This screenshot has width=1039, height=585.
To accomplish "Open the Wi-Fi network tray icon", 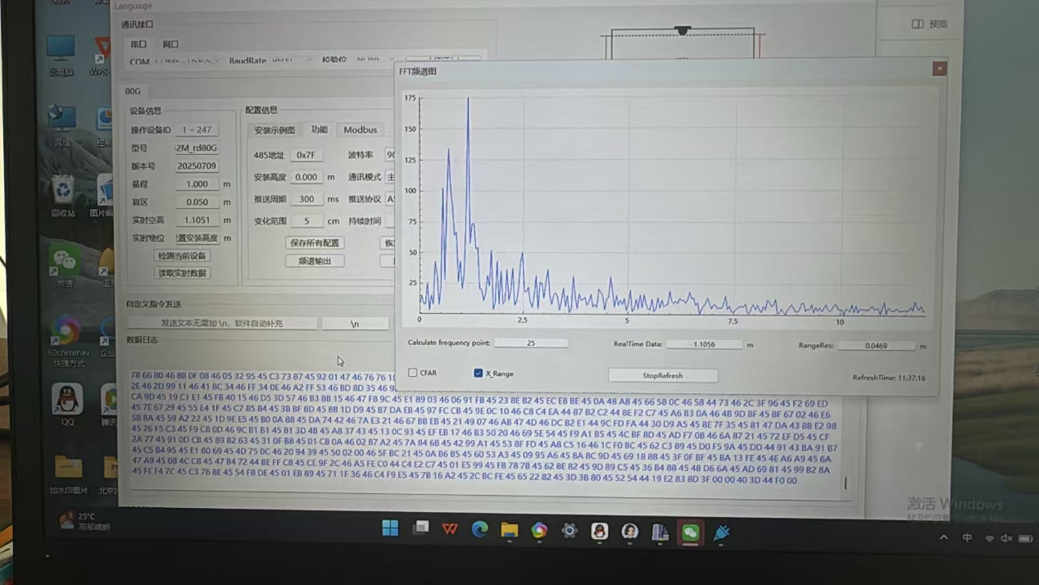I will pos(989,538).
